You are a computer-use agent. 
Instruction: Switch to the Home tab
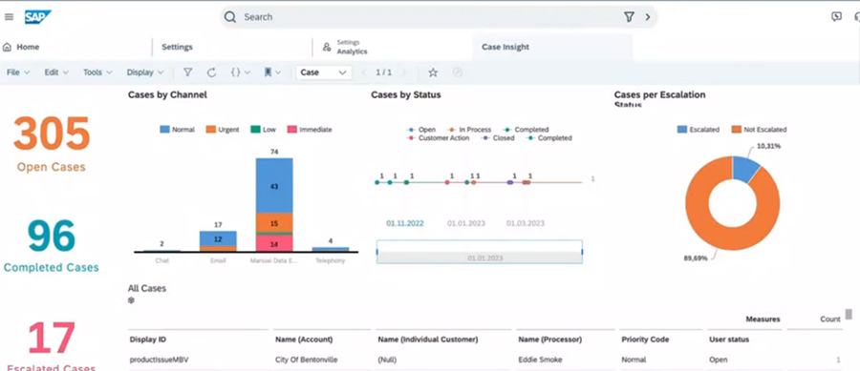[22, 47]
